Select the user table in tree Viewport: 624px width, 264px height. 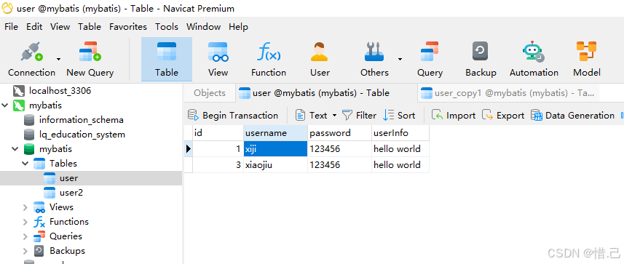click(x=68, y=178)
